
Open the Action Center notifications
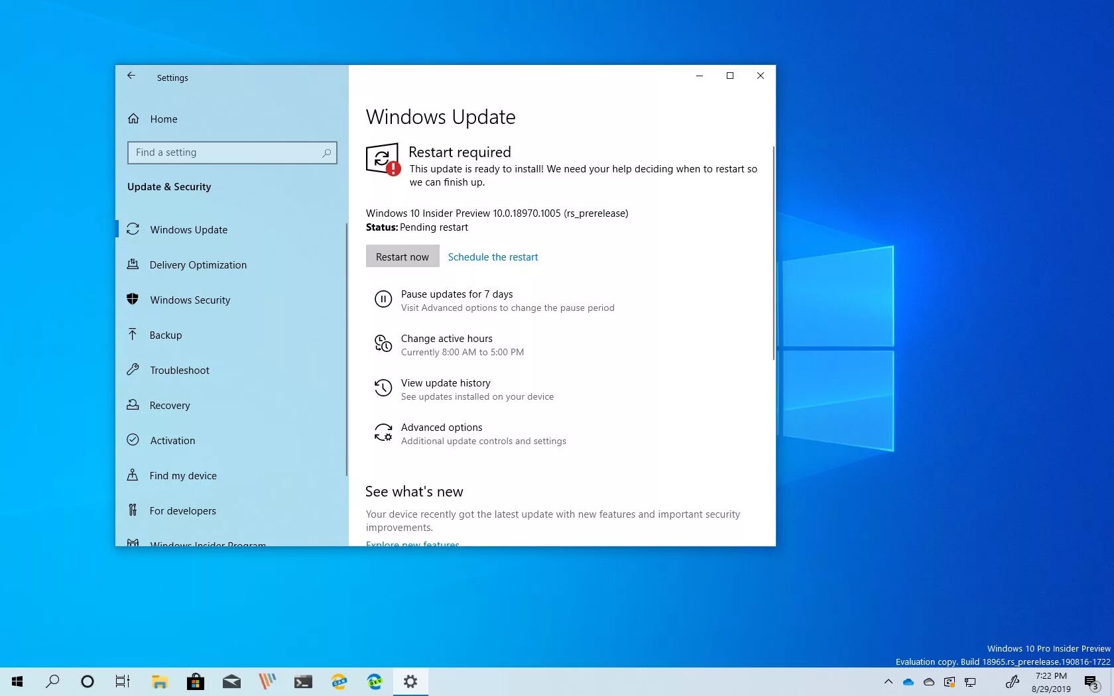1091,682
